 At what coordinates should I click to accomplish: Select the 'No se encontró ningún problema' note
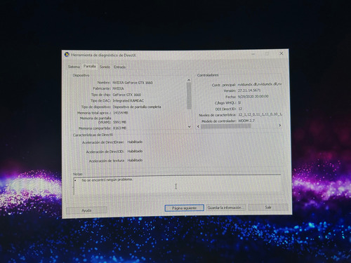click(107, 180)
